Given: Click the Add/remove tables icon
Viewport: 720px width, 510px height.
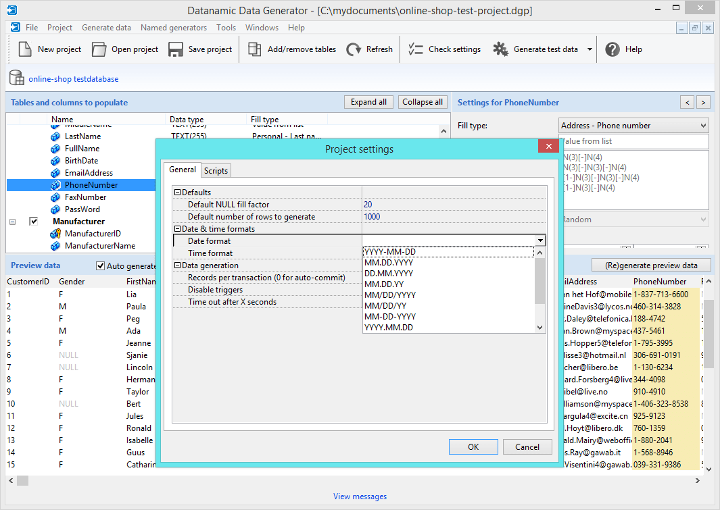Looking at the screenshot, I should point(254,49).
